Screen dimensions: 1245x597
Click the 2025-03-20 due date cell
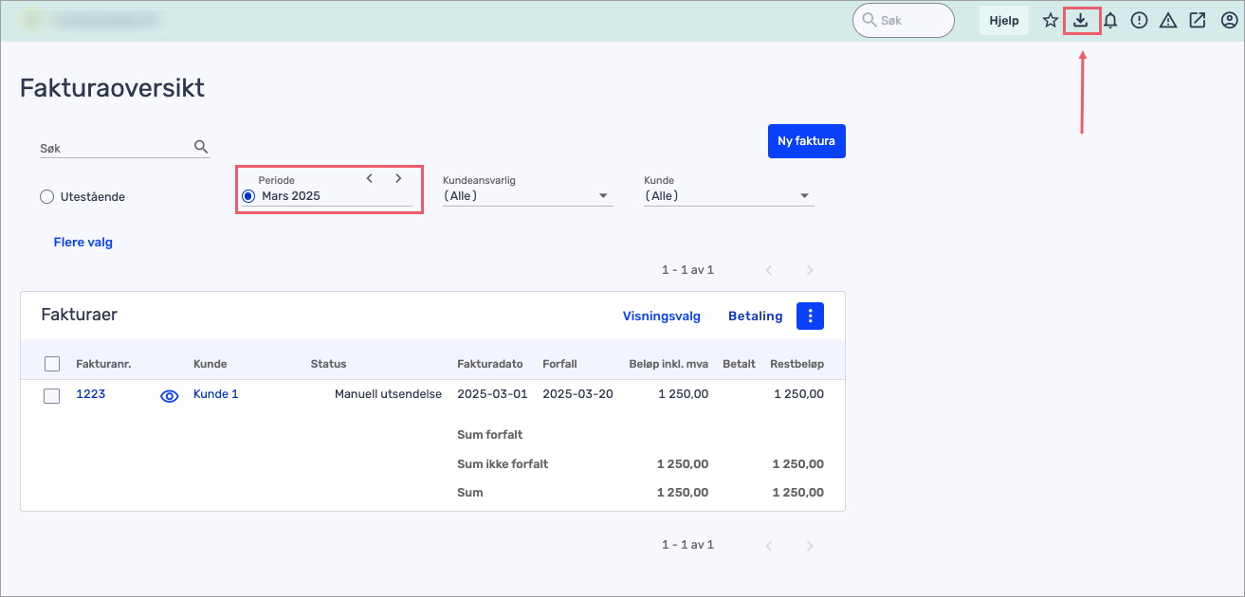(577, 394)
